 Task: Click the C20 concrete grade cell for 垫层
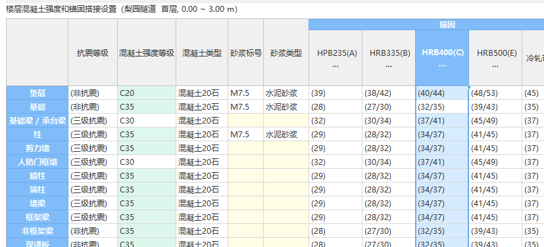pyautogui.click(x=147, y=93)
